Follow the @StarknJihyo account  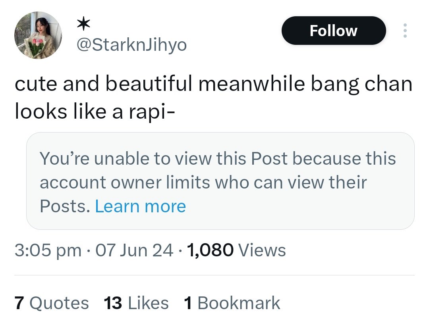(334, 31)
